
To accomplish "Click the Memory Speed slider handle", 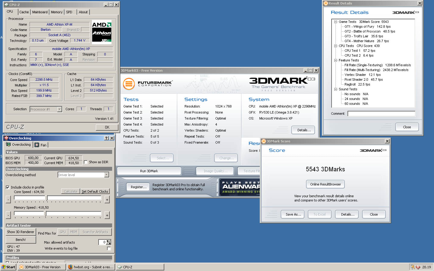I will tap(45, 213).
